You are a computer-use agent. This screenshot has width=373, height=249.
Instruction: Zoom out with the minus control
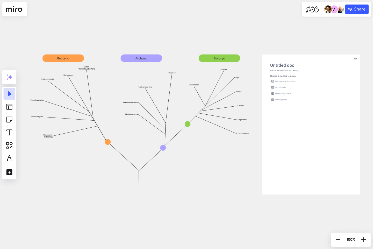click(338, 239)
